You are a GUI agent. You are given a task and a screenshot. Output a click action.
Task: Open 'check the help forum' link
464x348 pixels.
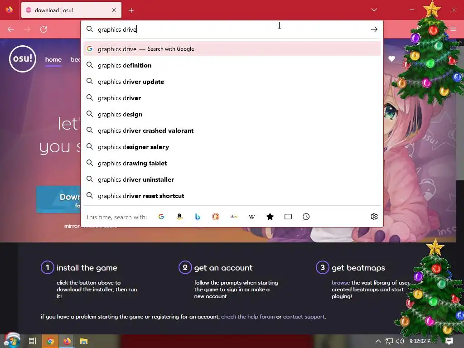pyautogui.click(x=248, y=317)
